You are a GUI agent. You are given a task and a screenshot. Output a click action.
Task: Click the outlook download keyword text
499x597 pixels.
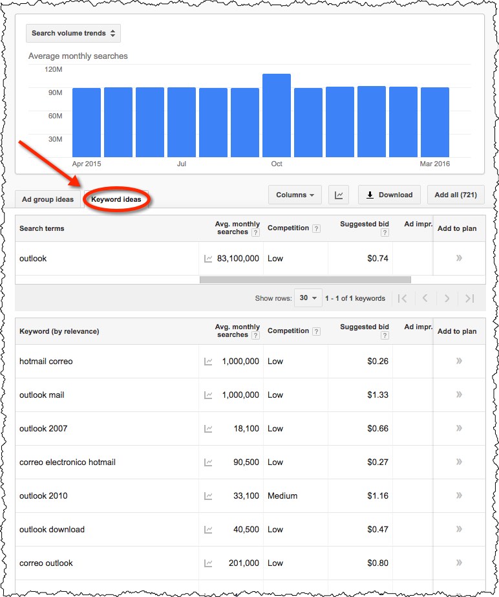[52, 530]
